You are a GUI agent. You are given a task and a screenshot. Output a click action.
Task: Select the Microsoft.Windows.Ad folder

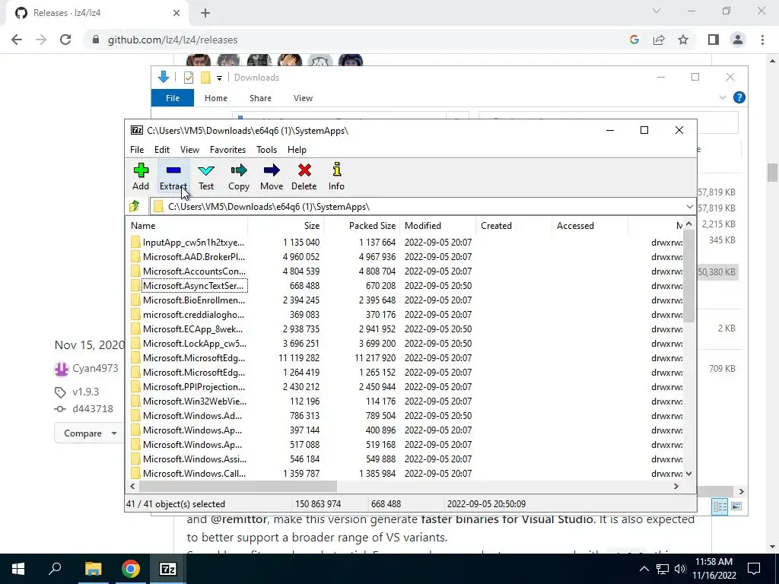[x=192, y=415]
